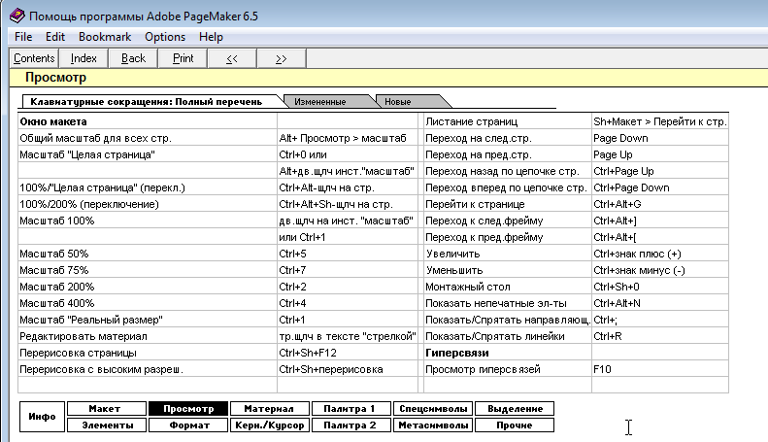Viewport: 768px width, 442px height.
Task: Click the 'Масштаб 100%' cell
Action: [148, 221]
